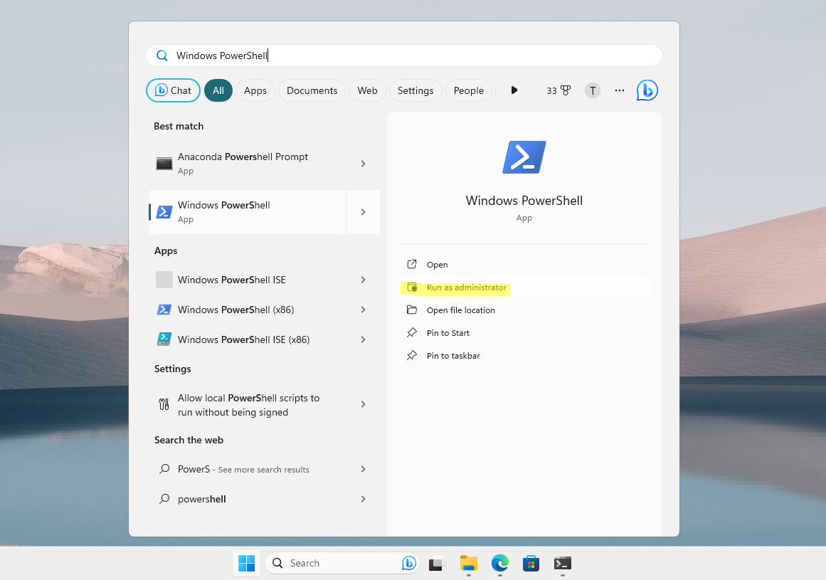The height and width of the screenshot is (580, 826).
Task: Click the folder icon for Open file location
Action: [412, 310]
